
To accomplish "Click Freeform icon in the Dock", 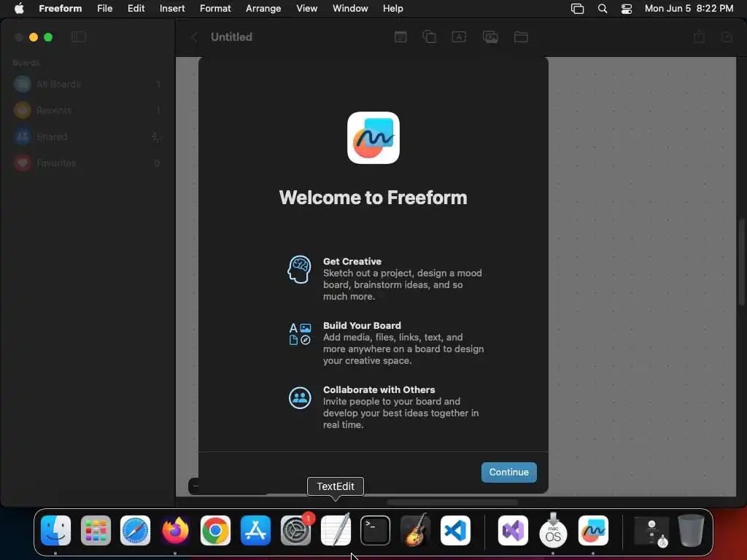I will (x=593, y=531).
